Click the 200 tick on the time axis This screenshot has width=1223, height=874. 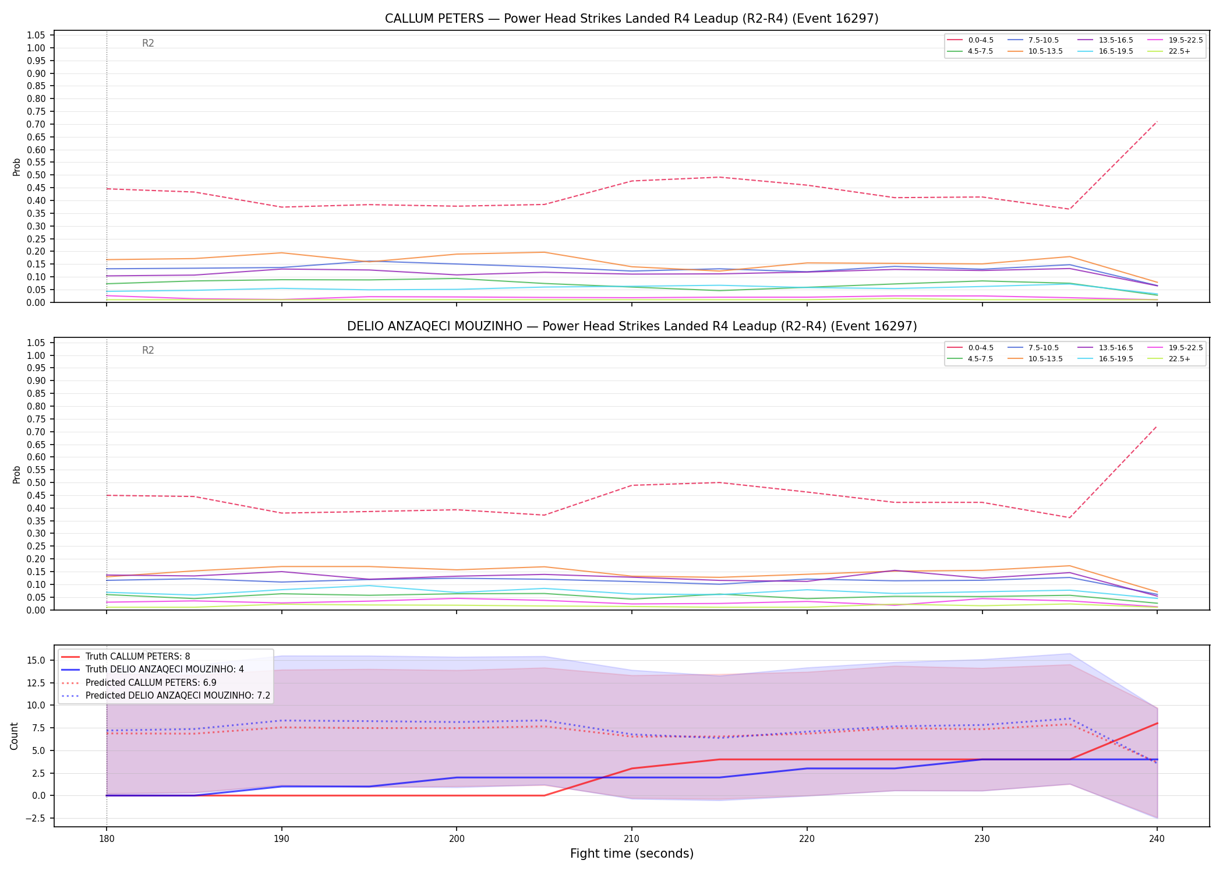457,839
